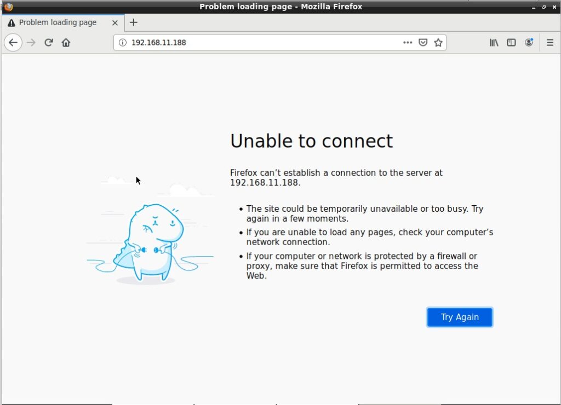Maximize the Firefox window
561x405 pixels.
coord(544,7)
